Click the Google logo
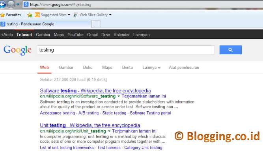Image resolution: width=263 pixels, height=151 pixels. pyautogui.click(x=17, y=50)
